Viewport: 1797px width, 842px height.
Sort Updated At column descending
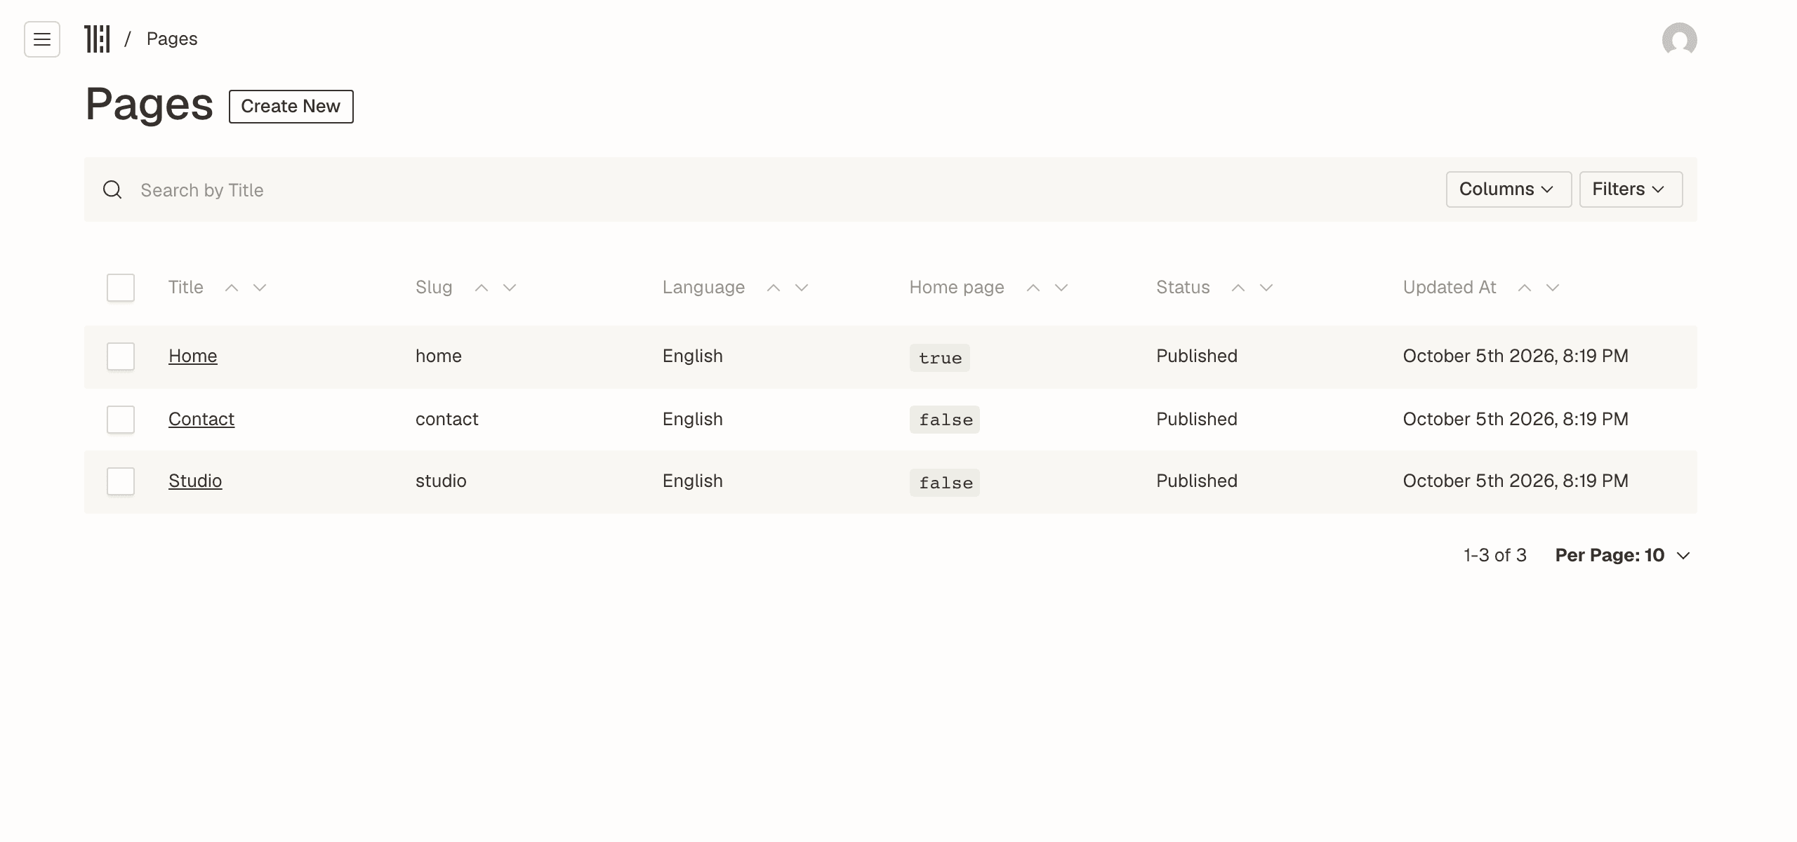1553,288
